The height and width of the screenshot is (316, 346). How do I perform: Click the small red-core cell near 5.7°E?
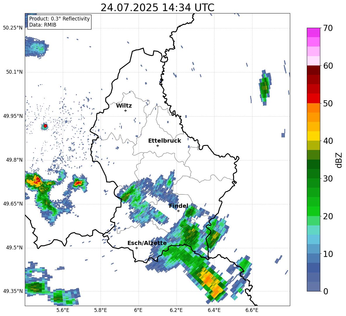point(78,183)
